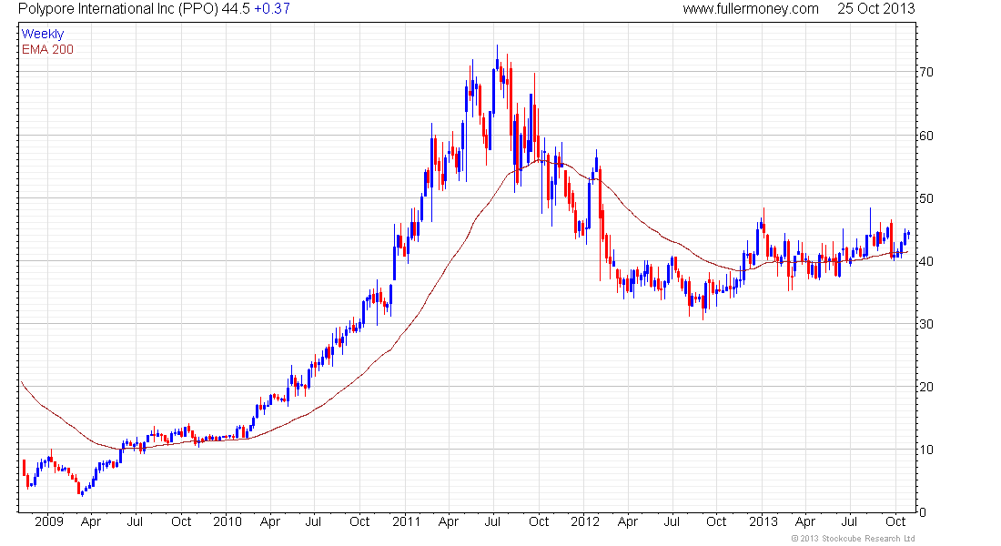Click the 2012 year label on time axis
Viewport: 1001px width, 546px height.
(585, 521)
